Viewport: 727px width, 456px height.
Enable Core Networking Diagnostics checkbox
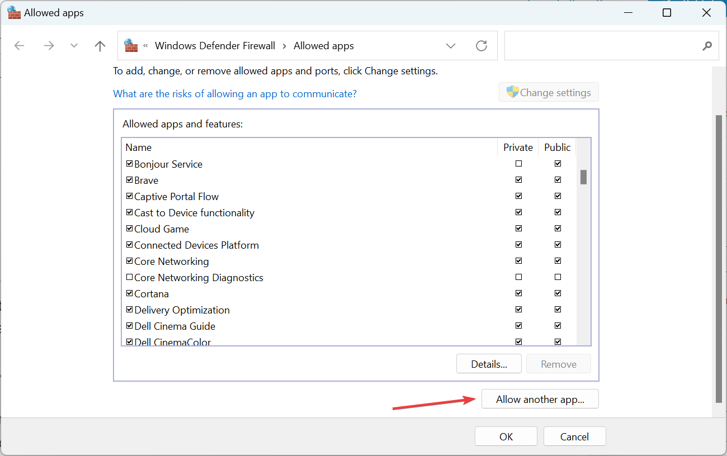[130, 277]
